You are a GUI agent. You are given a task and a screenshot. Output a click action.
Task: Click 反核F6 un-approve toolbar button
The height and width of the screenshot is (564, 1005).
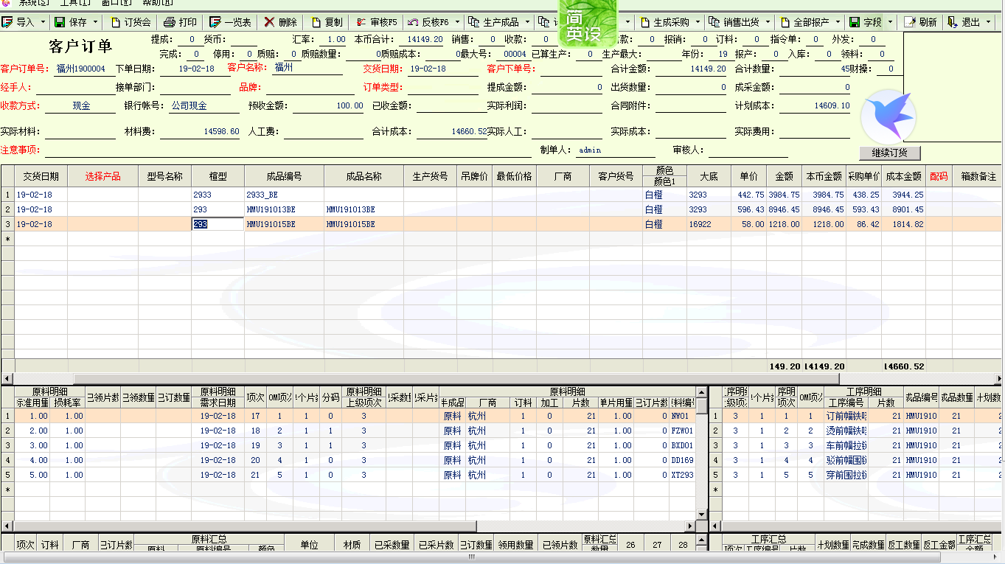coord(428,22)
